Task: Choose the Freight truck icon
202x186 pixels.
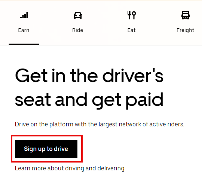Action: pos(186,15)
